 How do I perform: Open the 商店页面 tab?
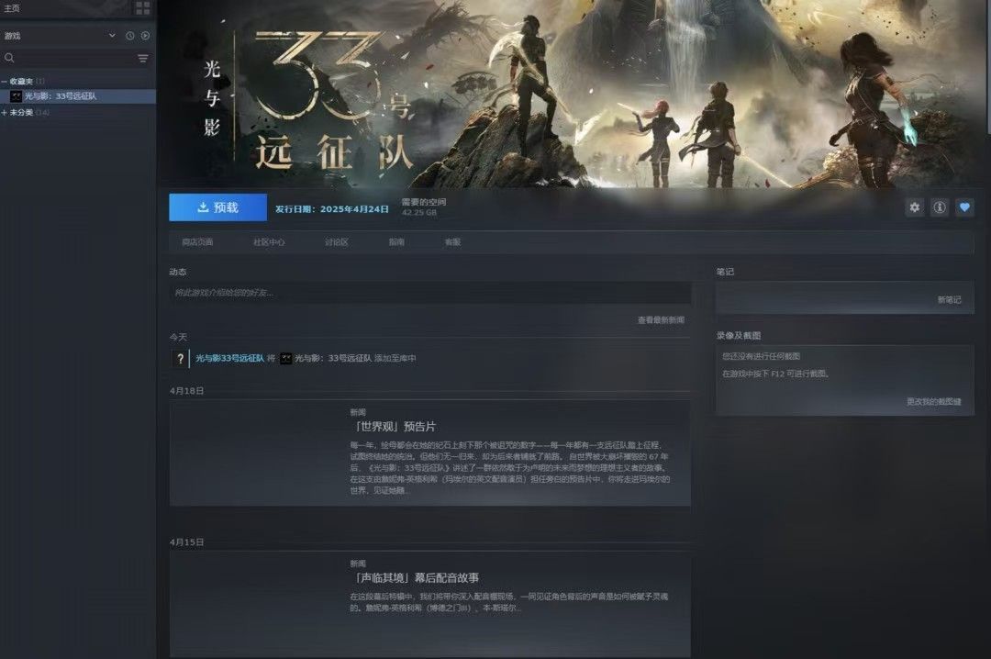pos(197,242)
